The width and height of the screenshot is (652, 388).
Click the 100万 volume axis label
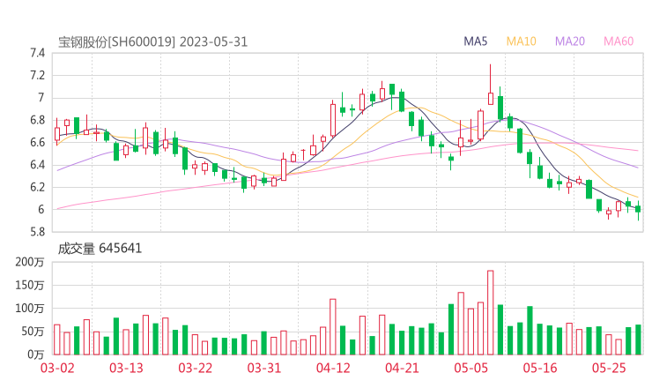30,309
